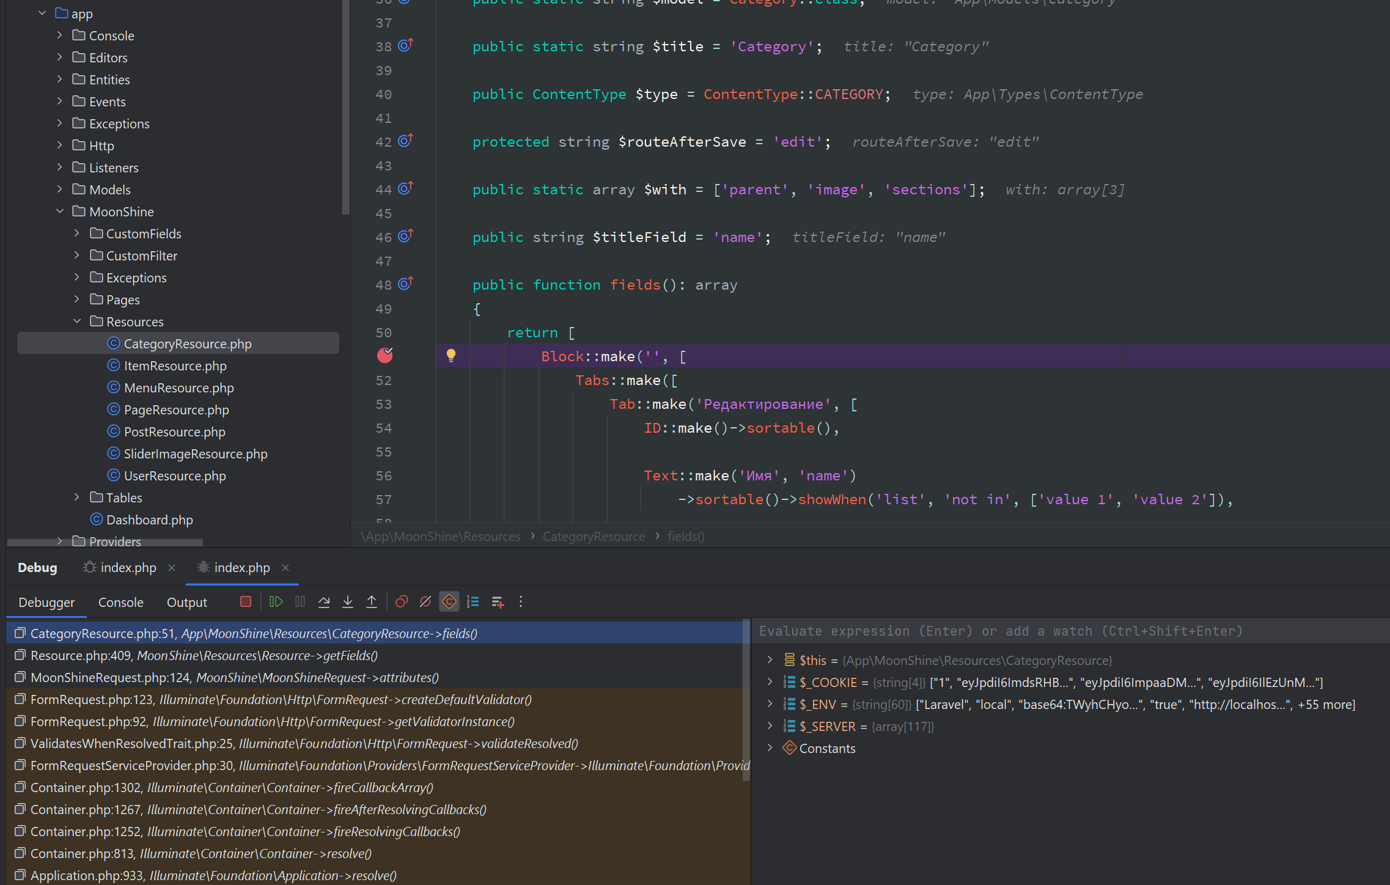
Task: Expand the $_COOKIE variable
Action: pos(770,681)
